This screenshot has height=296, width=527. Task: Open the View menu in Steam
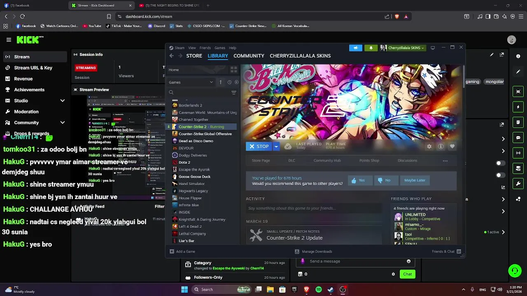pyautogui.click(x=192, y=48)
